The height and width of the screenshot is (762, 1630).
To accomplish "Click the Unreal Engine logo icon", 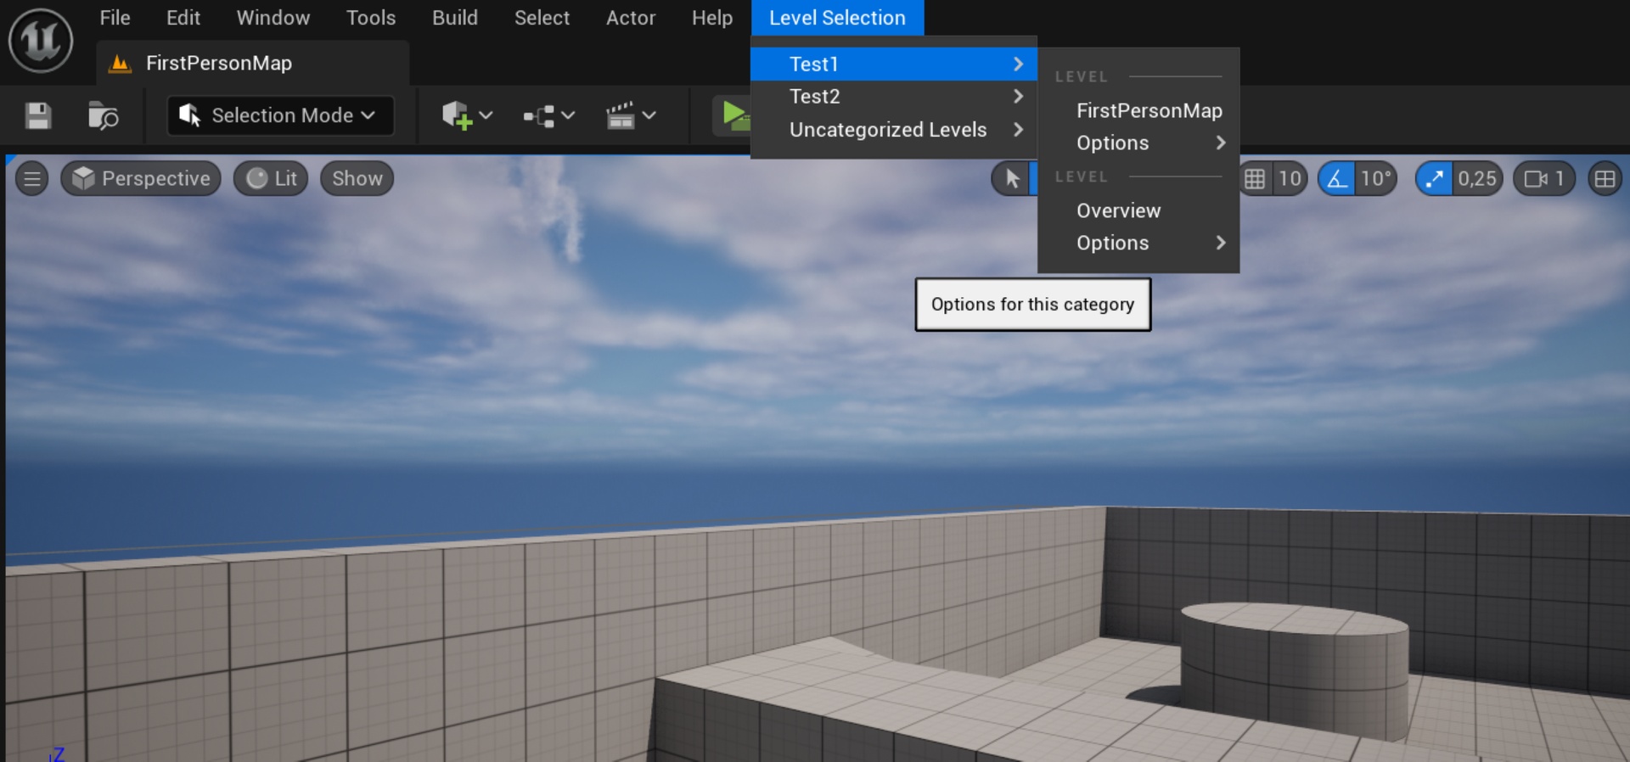I will (40, 40).
